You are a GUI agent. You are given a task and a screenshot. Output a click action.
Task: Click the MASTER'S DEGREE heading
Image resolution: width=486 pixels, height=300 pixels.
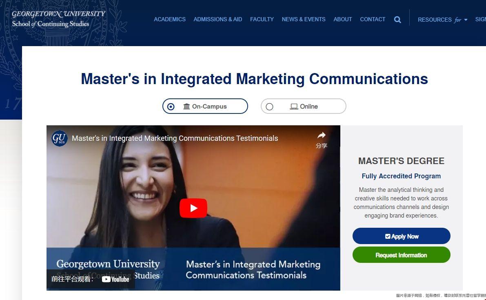click(401, 161)
